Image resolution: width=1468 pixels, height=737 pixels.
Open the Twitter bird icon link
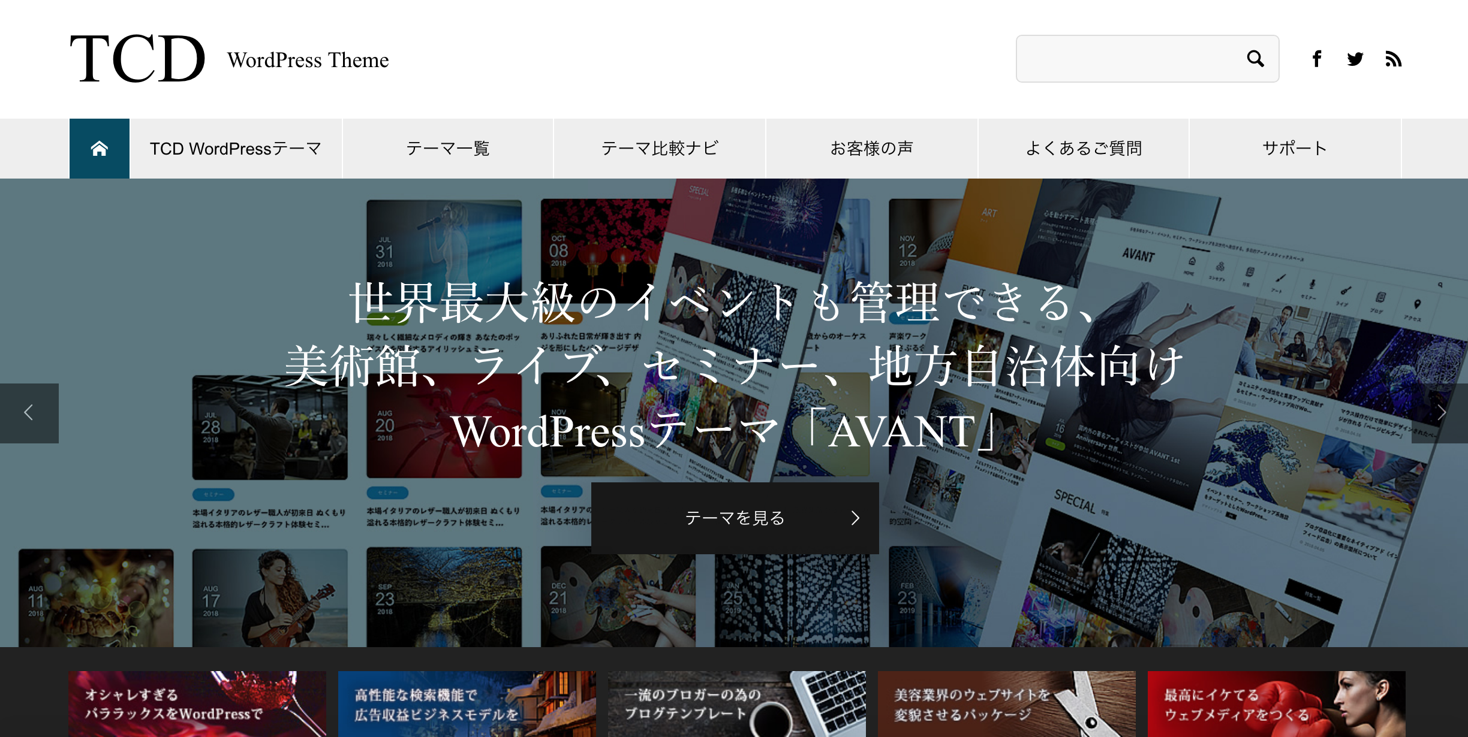pyautogui.click(x=1355, y=59)
